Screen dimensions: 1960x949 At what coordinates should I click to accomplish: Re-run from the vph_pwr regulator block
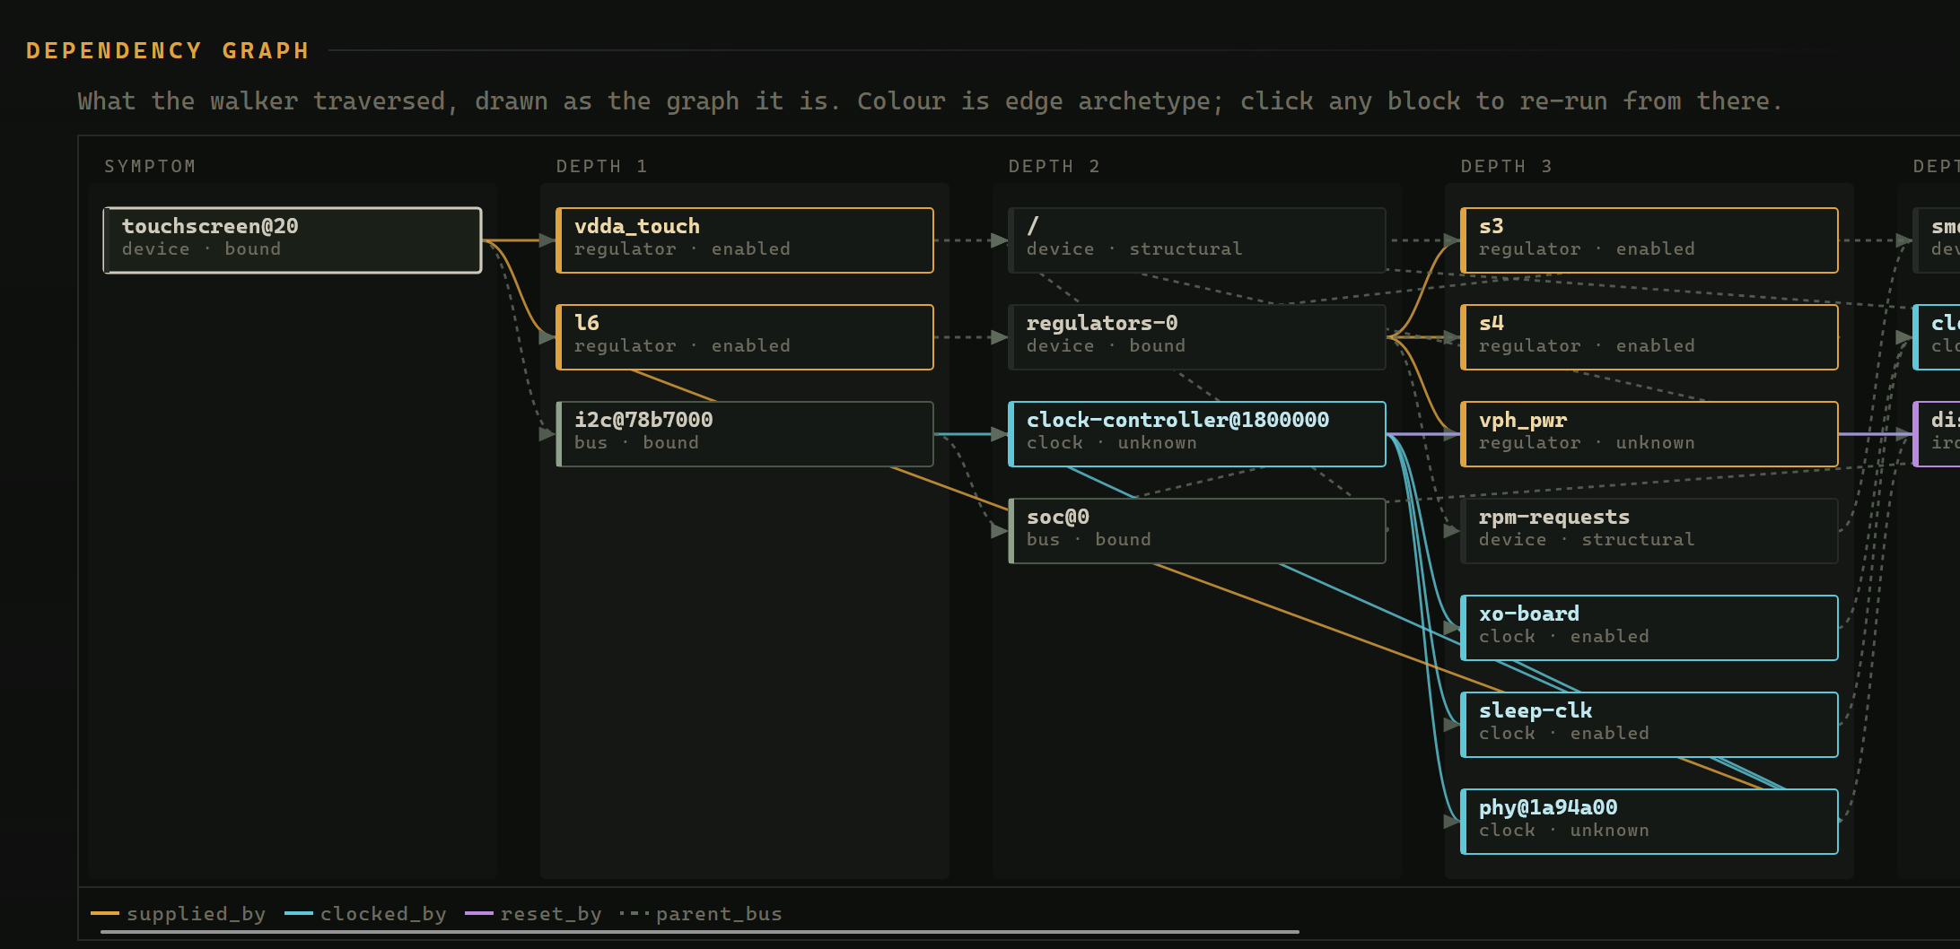click(1649, 434)
